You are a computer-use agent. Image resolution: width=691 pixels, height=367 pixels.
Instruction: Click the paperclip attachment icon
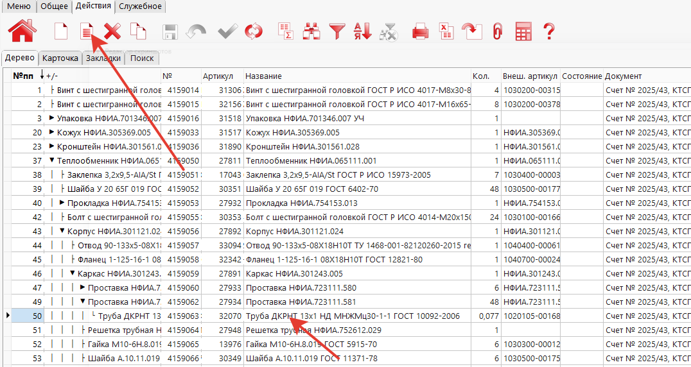click(497, 31)
